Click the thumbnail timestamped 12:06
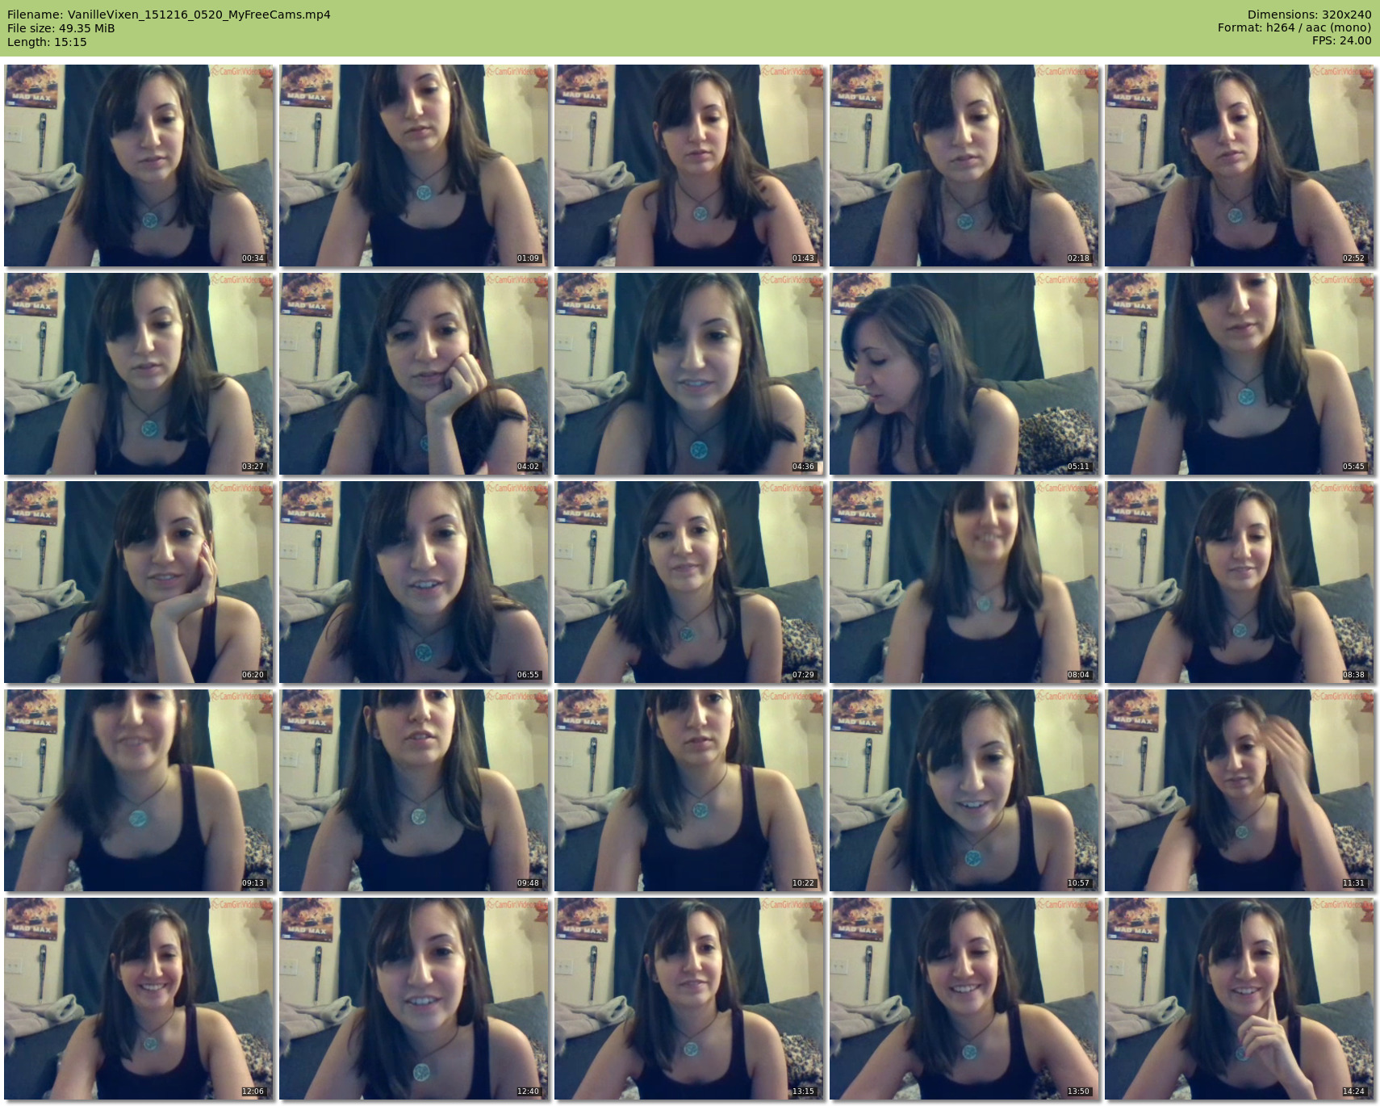 point(139,999)
